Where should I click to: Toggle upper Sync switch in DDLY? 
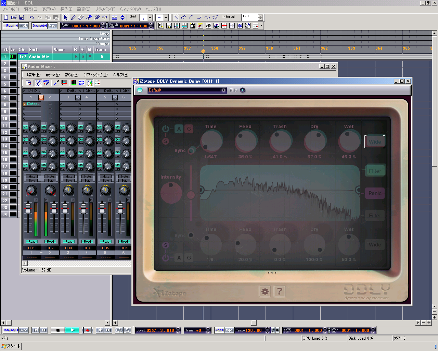(192, 149)
